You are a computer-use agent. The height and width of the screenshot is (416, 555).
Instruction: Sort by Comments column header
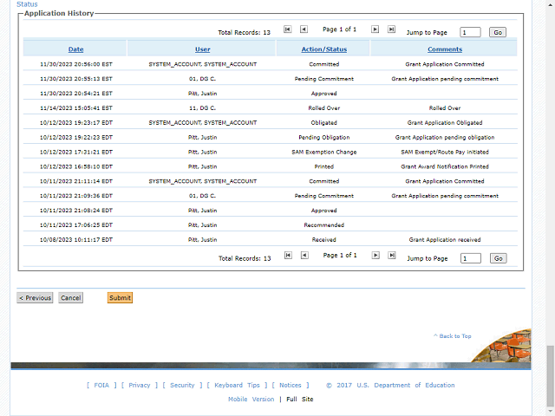tap(444, 49)
